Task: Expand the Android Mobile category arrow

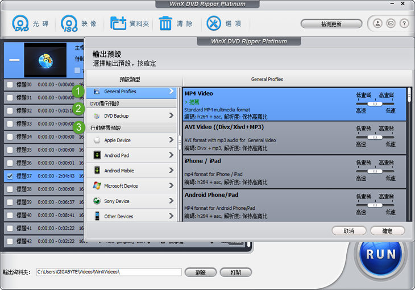Action: point(171,171)
